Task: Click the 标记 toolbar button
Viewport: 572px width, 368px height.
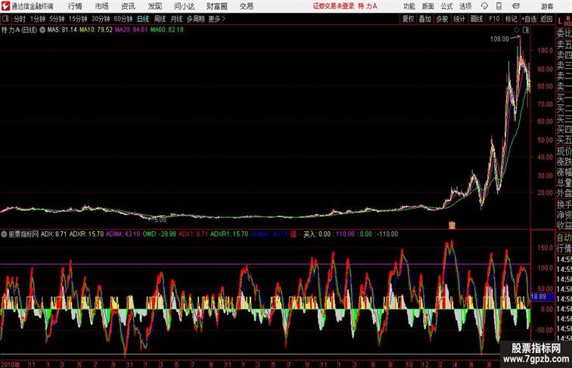Action: 511,19
